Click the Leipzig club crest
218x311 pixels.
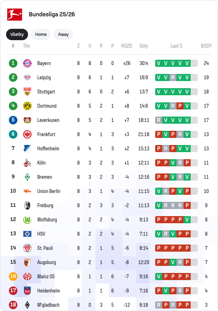click(x=27, y=77)
